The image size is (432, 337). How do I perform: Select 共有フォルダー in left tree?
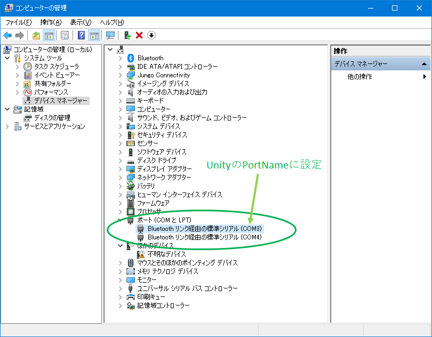[53, 84]
